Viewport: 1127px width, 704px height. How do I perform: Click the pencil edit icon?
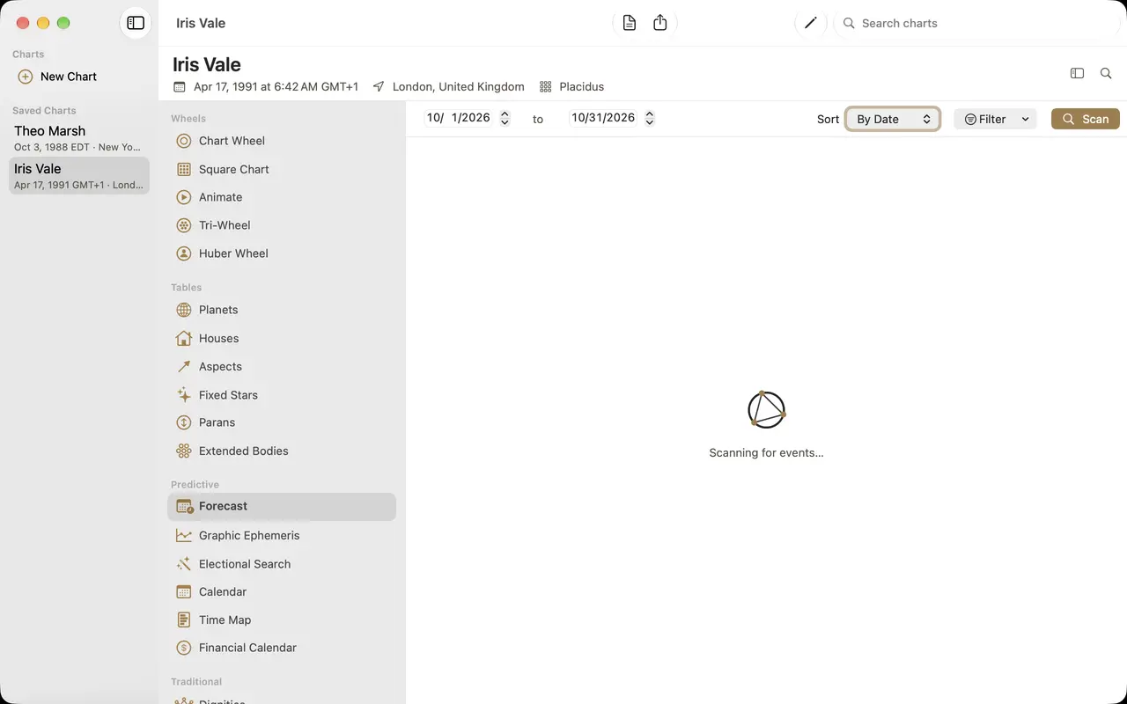(811, 23)
